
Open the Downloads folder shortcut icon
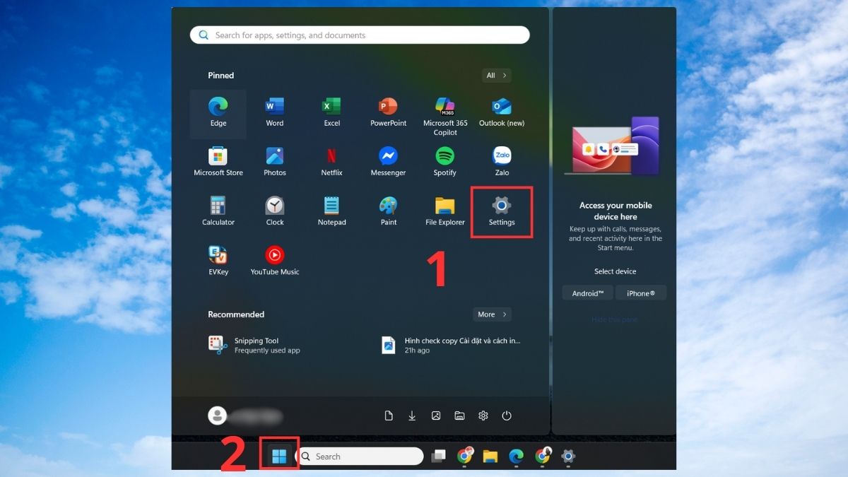(412, 416)
